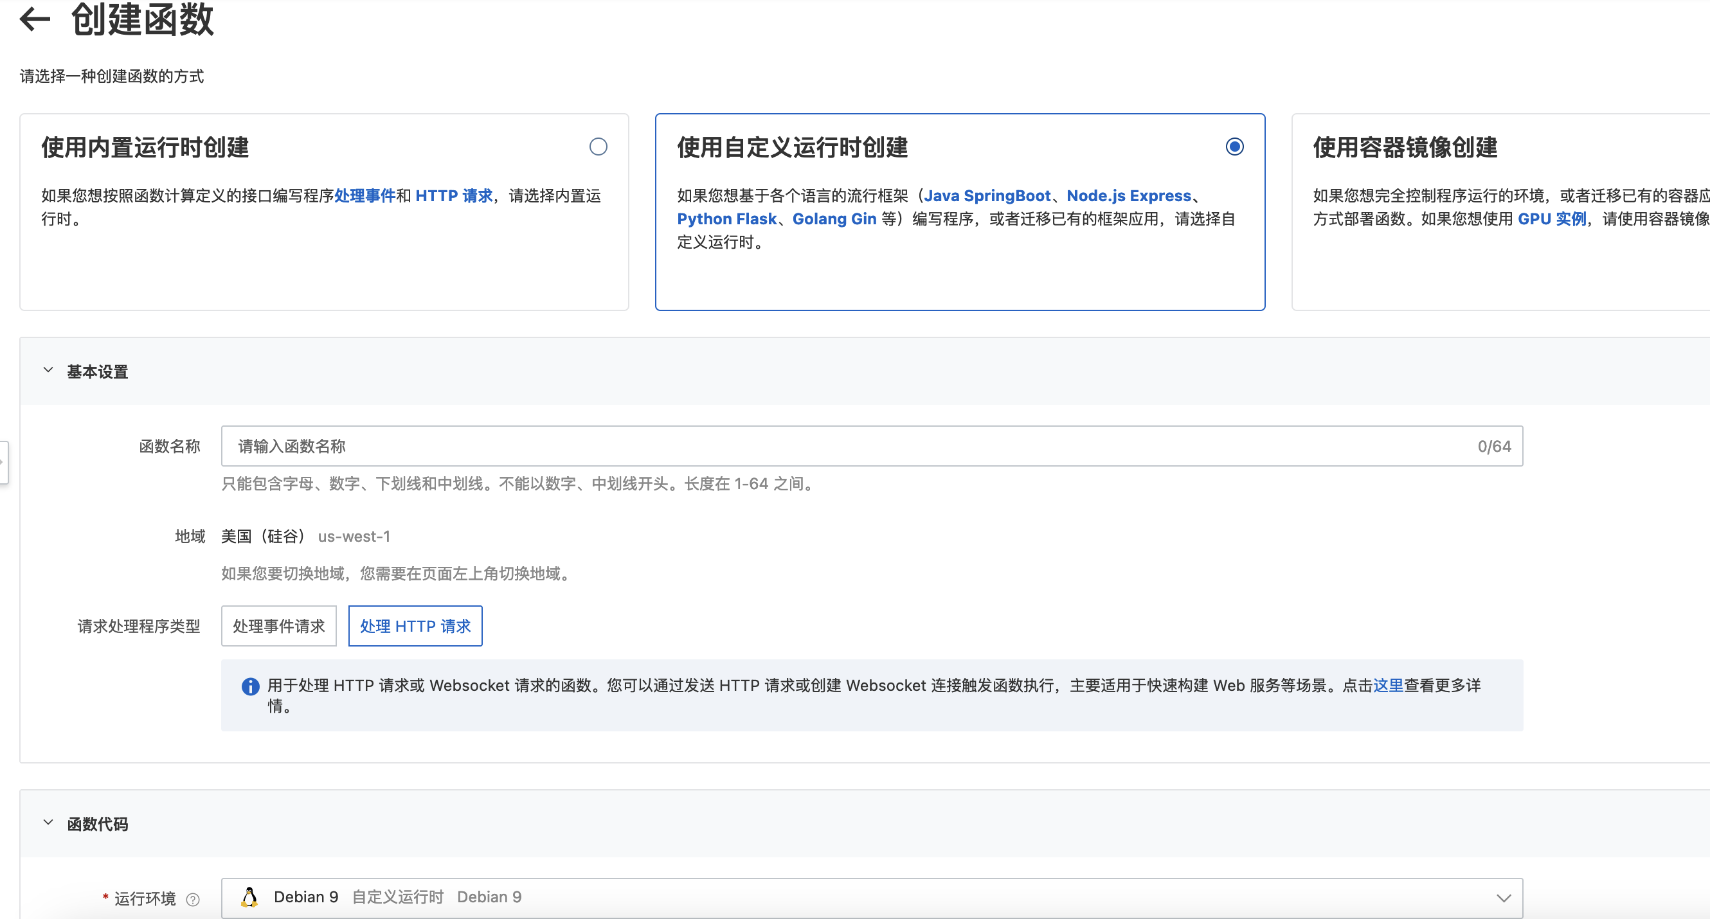Open the 处理事件 link

[x=364, y=196]
